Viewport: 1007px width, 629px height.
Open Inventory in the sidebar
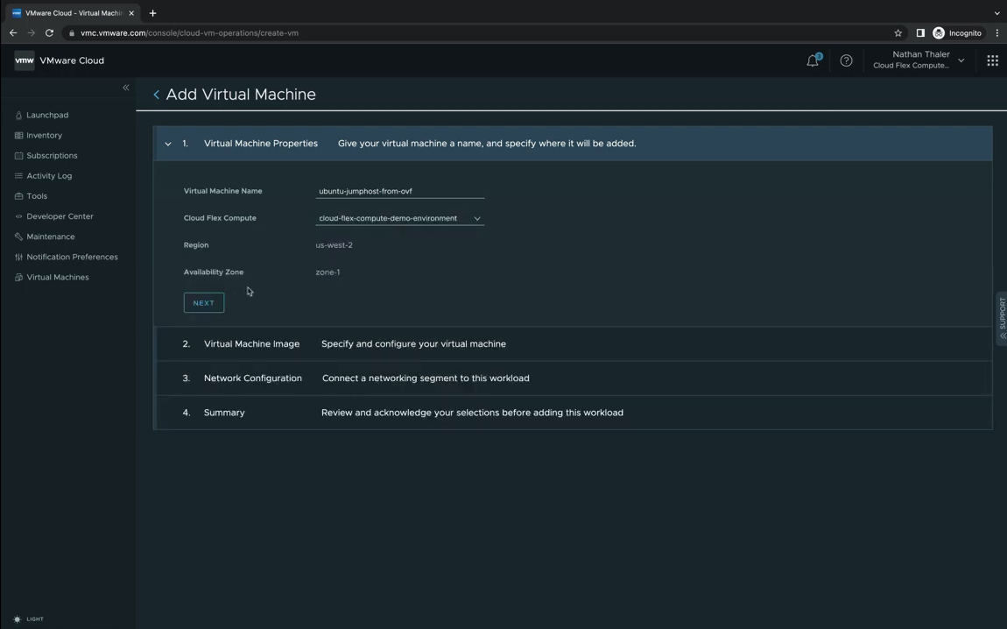45,136
